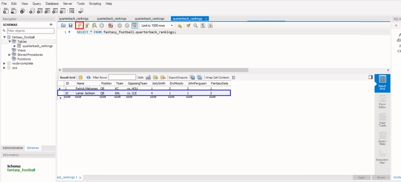Toggle auto-commit mode
Image resolution: width=401 pixels, height=182 pixels.
(x=134, y=25)
